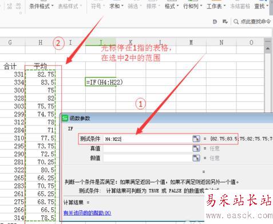Select cell with value 77.5
Screen dimensions: 273x224
pos(40,138)
